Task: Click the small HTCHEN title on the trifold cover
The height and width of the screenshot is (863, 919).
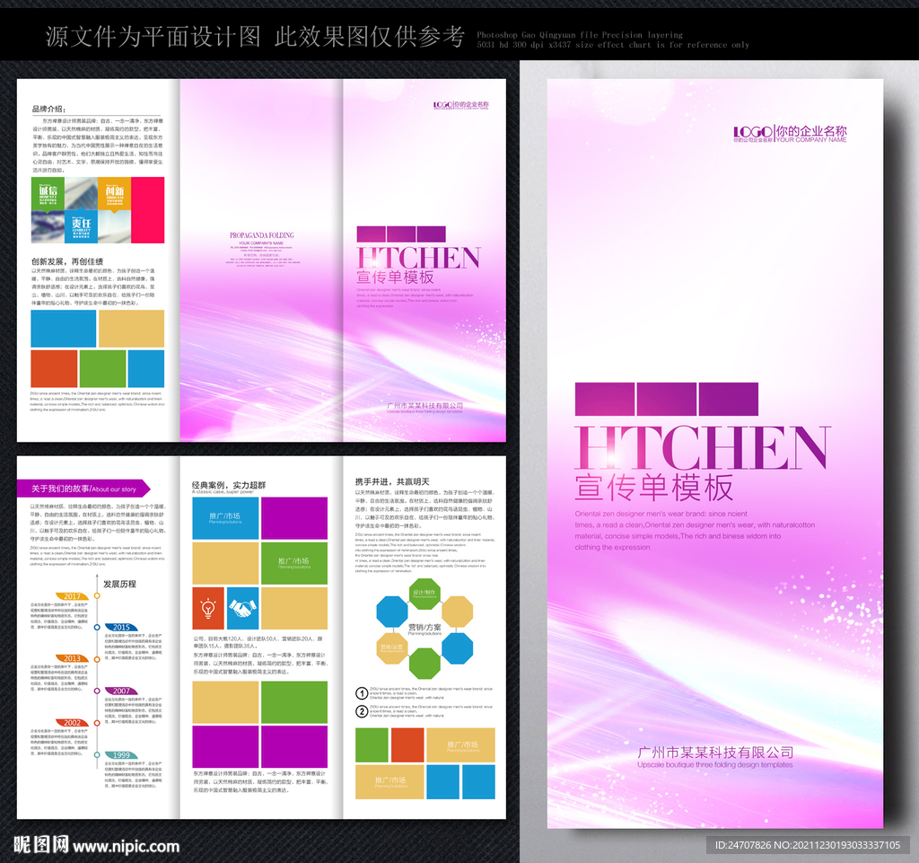Action: coord(418,258)
